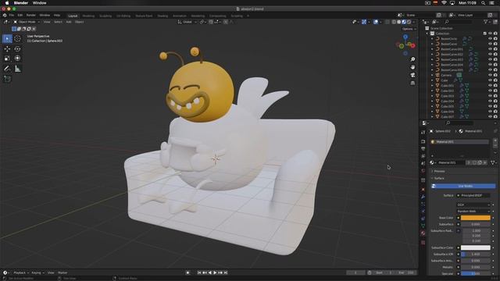Viewport: 500px width, 281px height.
Task: Open the timeline Keying button
Action: pyautogui.click(x=37, y=272)
